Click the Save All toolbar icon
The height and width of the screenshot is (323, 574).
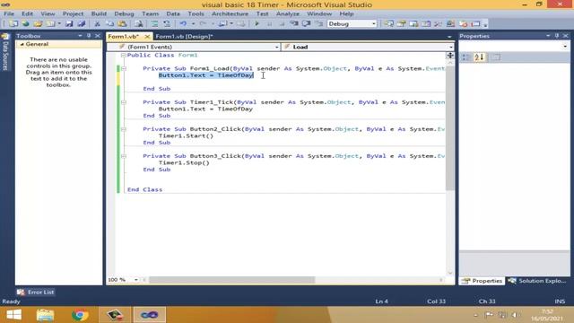pos(82,24)
